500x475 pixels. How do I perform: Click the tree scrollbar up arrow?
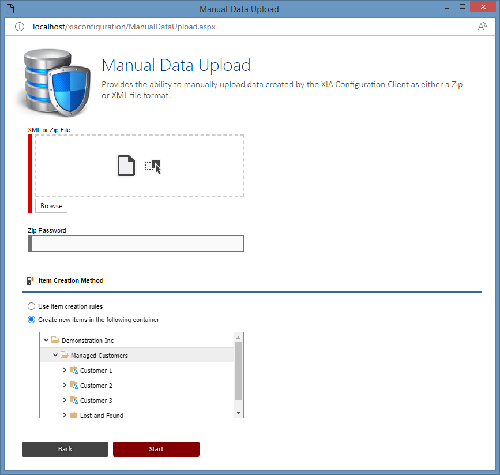point(239,338)
